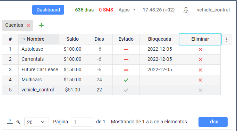Switch to the Cuentas tab
The width and height of the screenshot is (237, 131).
[14, 25]
